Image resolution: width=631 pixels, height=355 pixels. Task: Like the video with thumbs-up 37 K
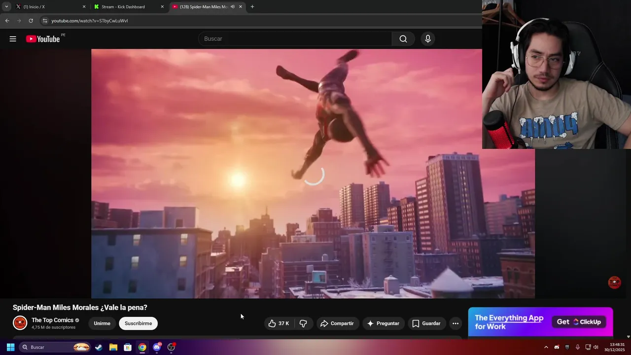coord(279,323)
